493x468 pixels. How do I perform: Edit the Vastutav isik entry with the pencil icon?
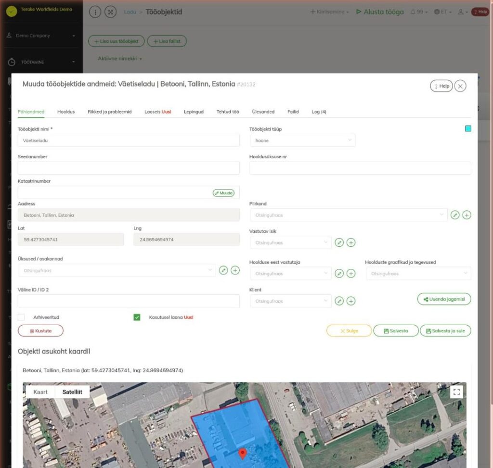click(339, 242)
